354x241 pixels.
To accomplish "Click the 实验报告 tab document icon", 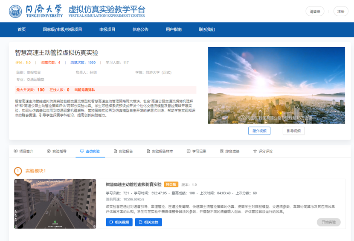I will coord(115,151).
